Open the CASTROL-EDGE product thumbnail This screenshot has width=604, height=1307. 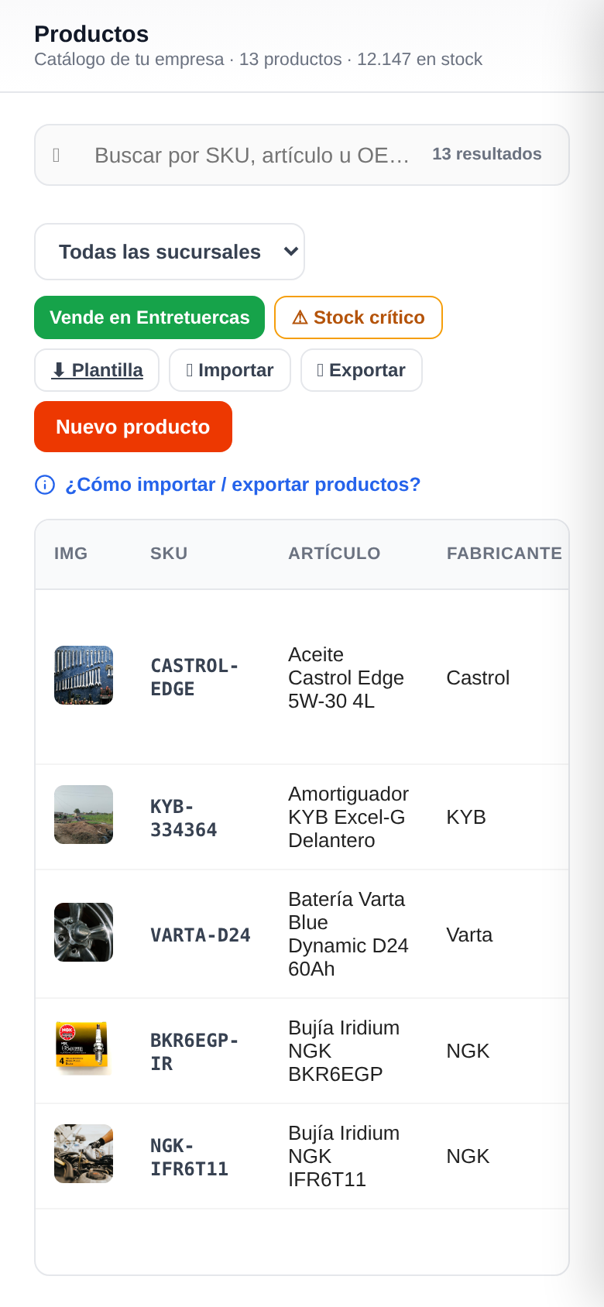pos(84,675)
